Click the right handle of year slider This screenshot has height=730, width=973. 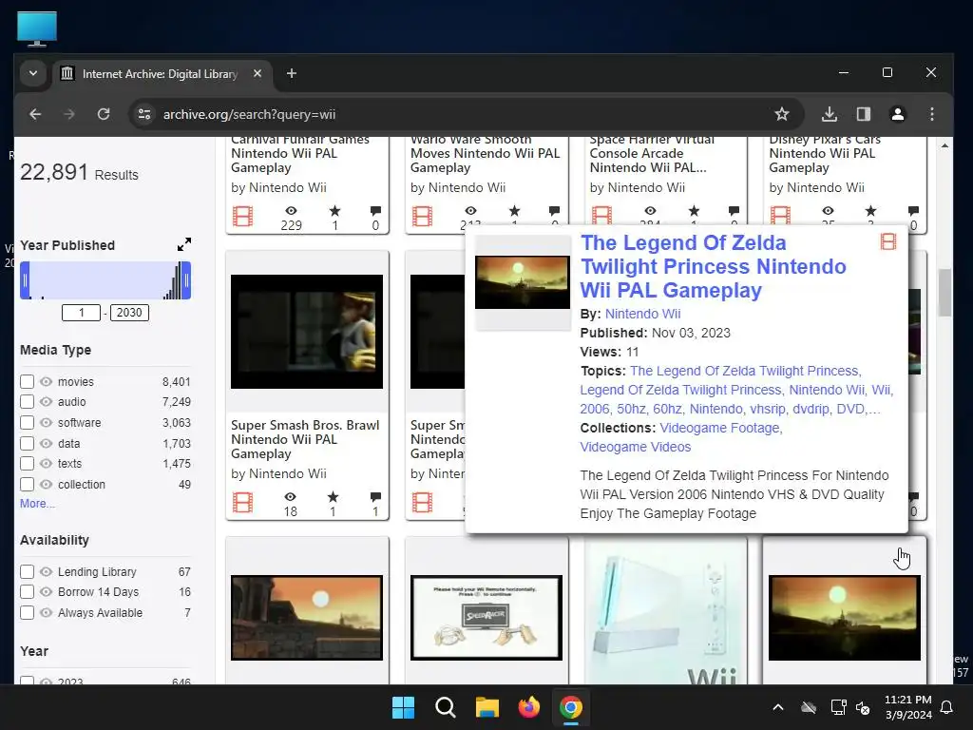186,280
